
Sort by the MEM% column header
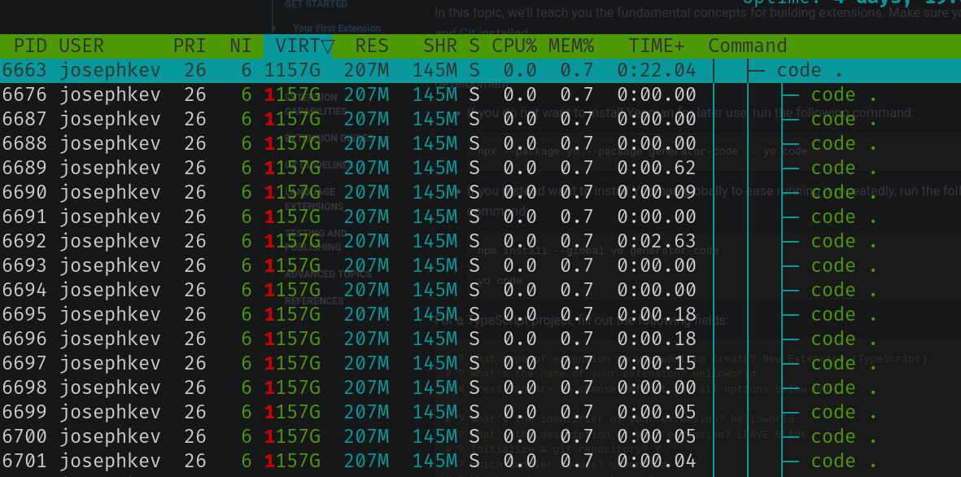pyautogui.click(x=570, y=46)
